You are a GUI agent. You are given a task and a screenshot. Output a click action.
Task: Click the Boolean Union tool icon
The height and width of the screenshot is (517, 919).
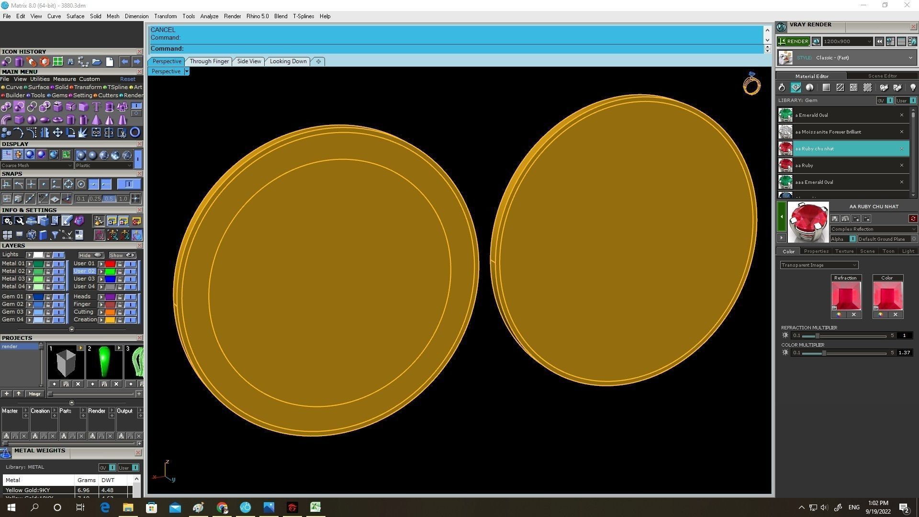[6, 107]
